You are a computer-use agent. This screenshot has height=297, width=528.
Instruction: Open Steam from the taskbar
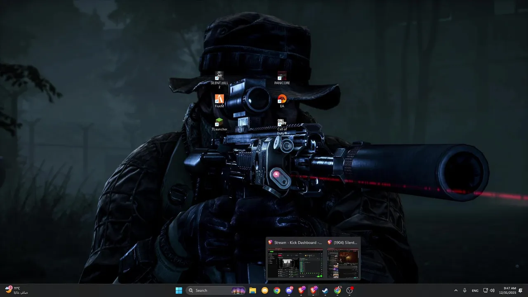325,290
